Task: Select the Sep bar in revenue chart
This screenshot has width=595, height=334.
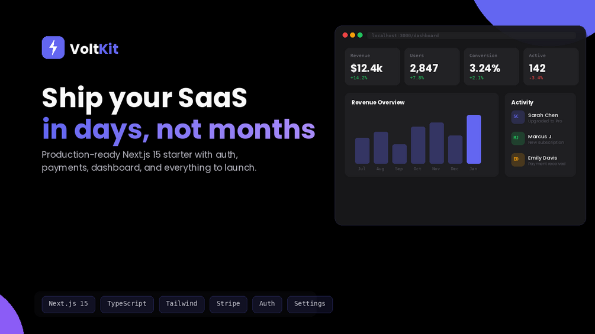Action: 399,154
